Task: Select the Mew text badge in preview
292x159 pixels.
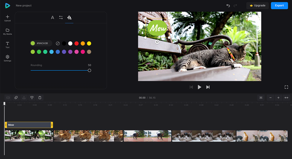Action: pos(157,28)
